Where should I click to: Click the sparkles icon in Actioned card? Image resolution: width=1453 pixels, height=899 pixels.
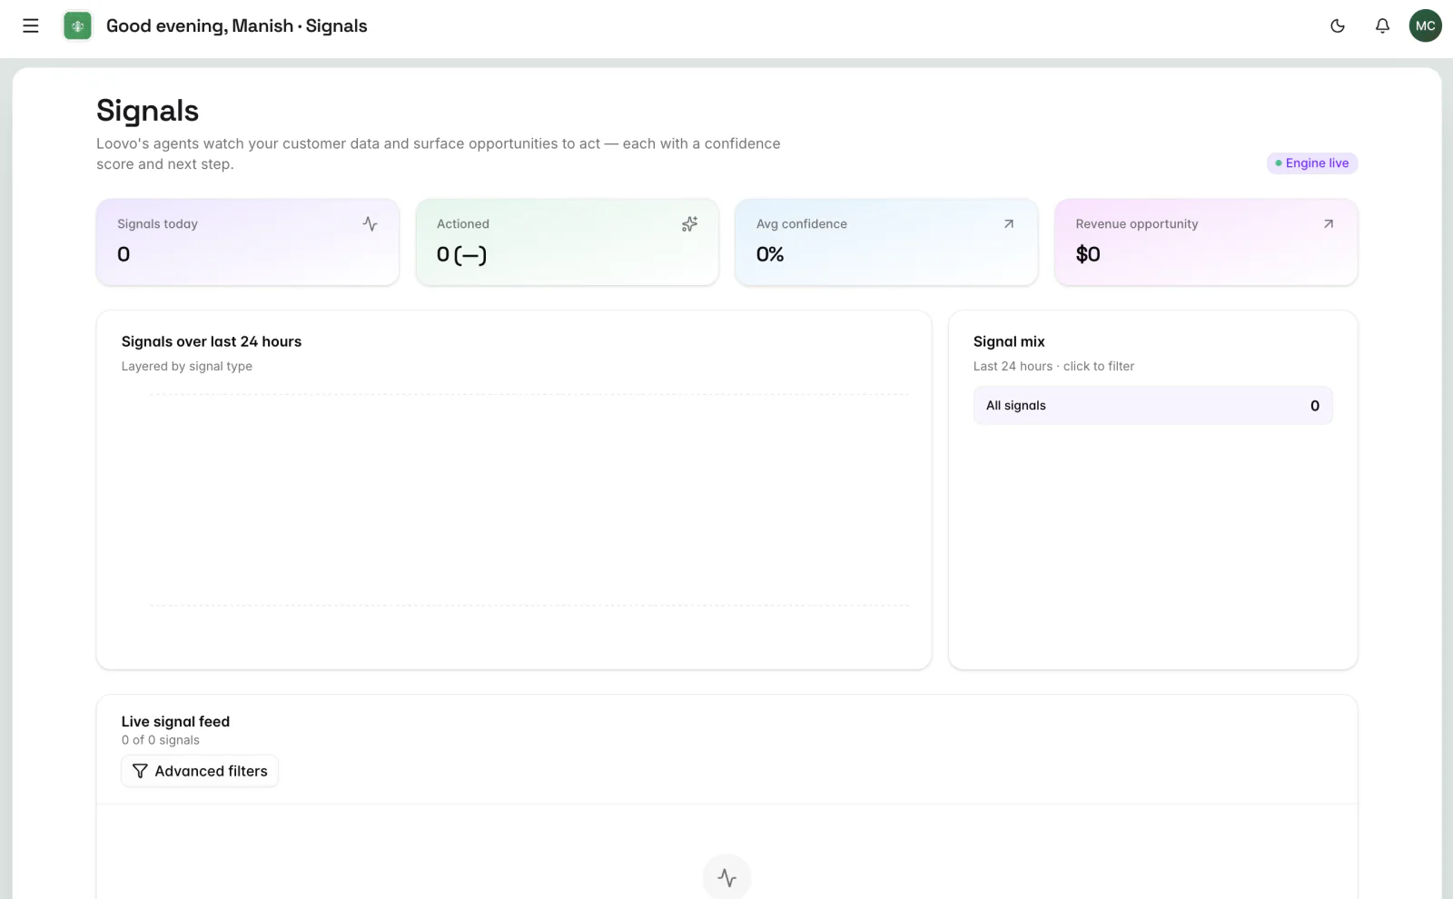690,223
